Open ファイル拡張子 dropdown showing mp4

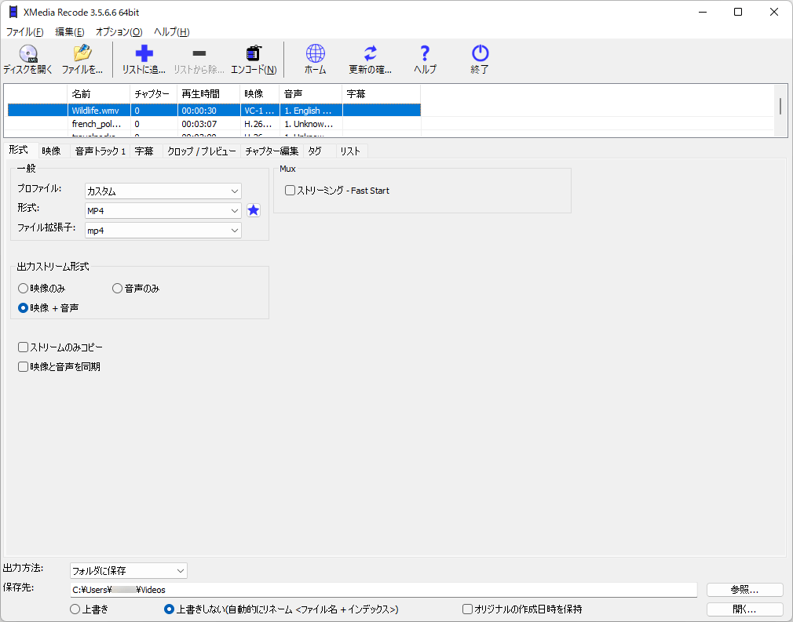tap(163, 231)
